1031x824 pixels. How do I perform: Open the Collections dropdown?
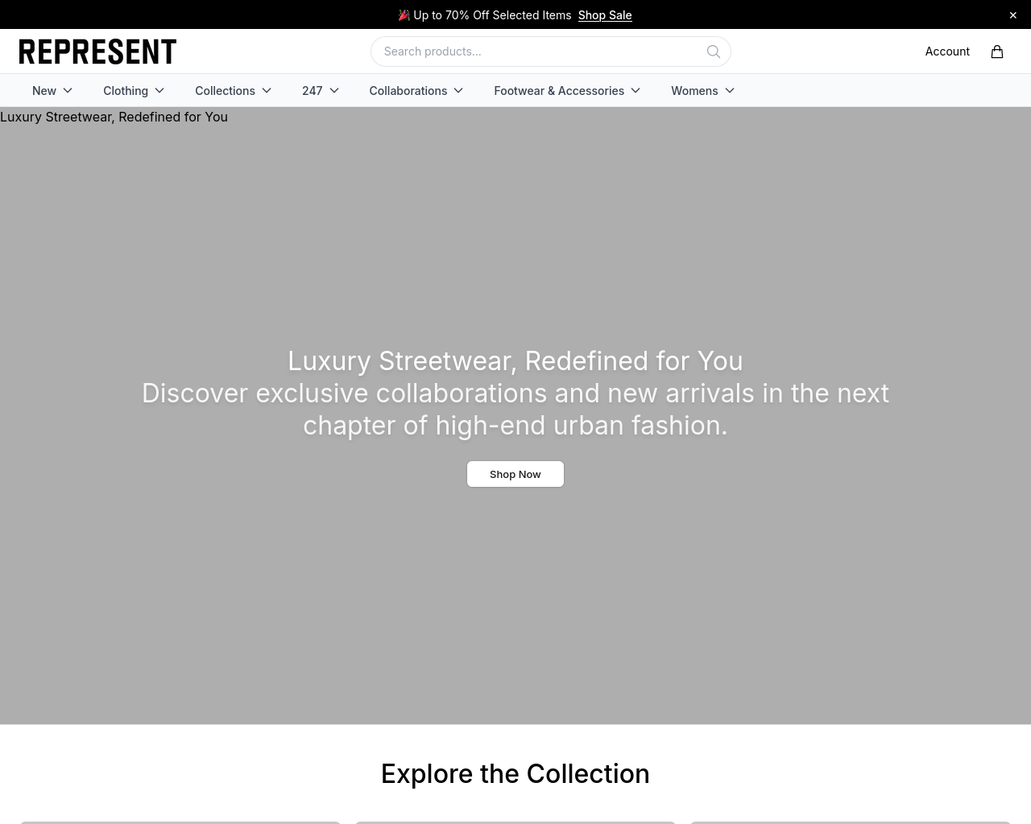point(233,91)
